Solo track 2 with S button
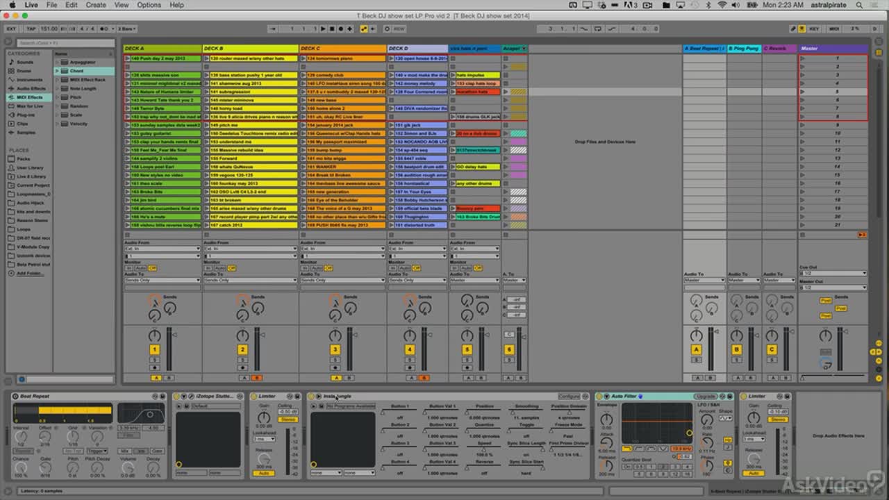This screenshot has width=889, height=500. pyautogui.click(x=243, y=360)
